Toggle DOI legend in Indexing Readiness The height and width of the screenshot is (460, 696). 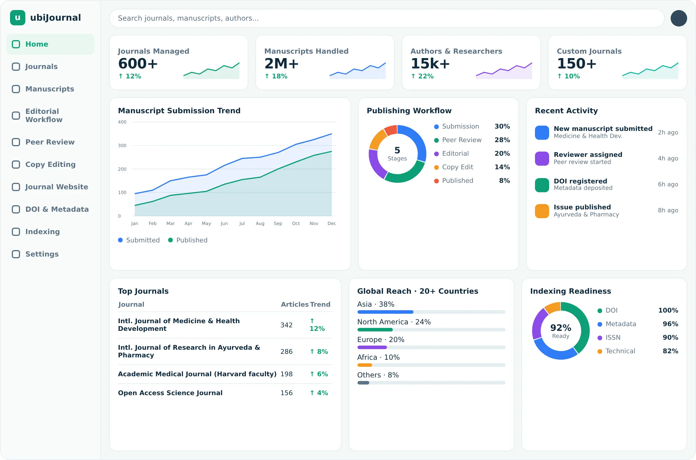tap(638, 310)
